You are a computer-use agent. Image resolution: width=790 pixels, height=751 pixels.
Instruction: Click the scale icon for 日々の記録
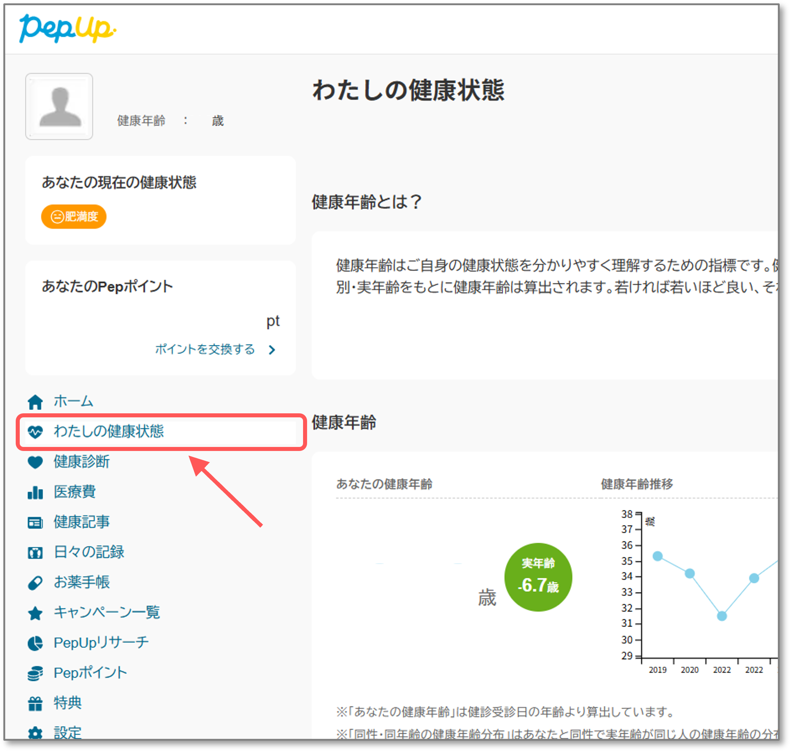click(35, 553)
